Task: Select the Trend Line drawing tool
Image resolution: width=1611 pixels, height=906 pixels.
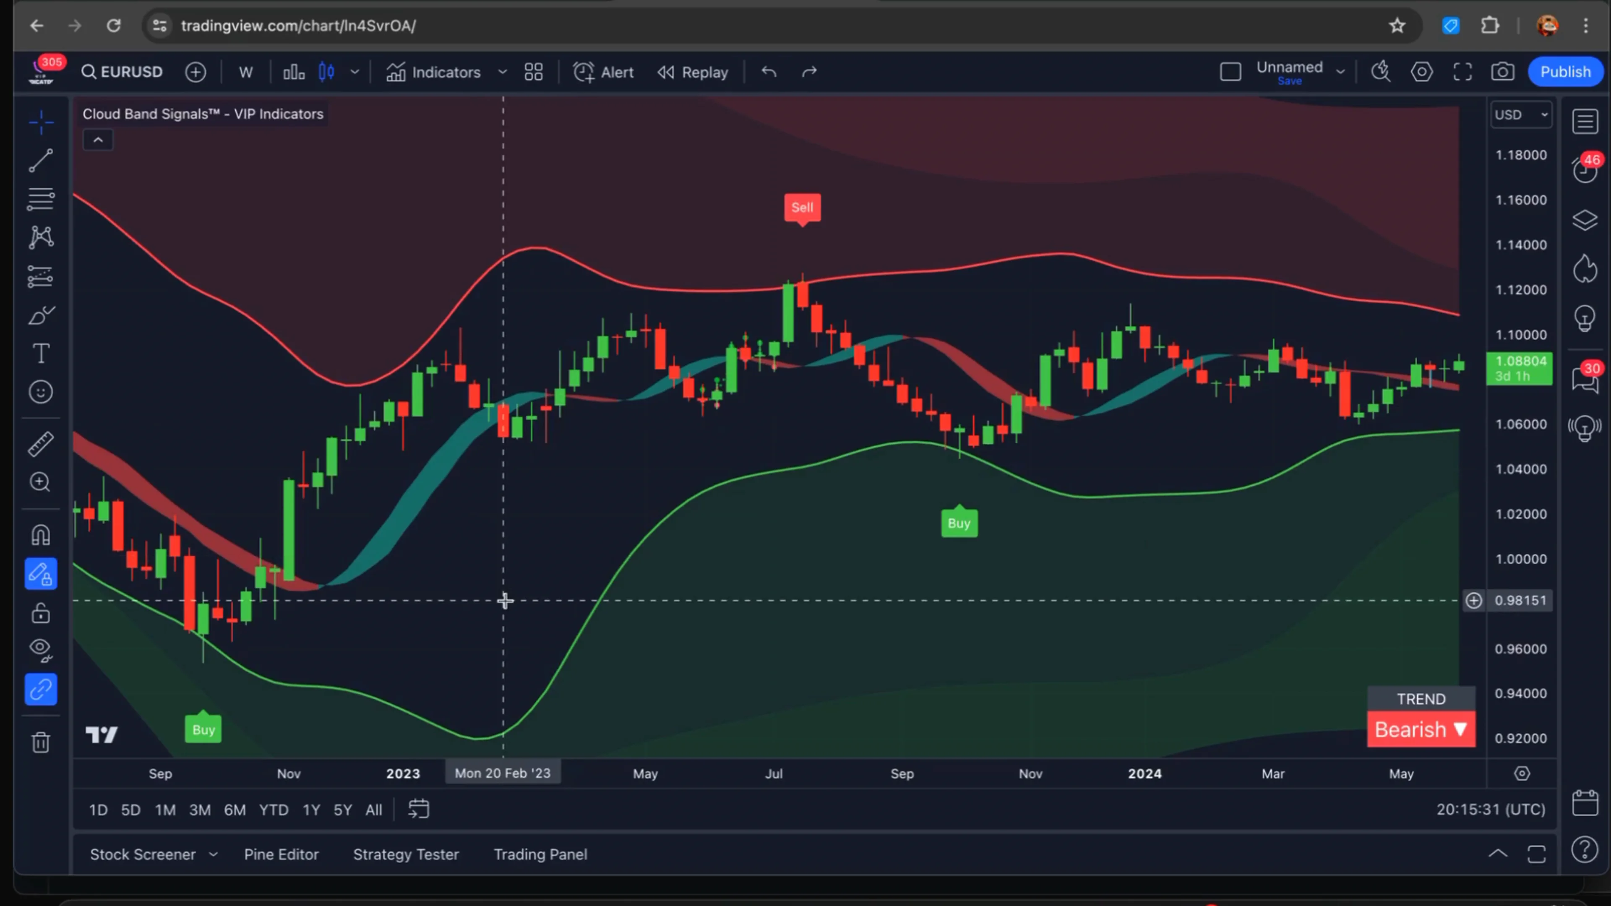Action: tap(40, 161)
